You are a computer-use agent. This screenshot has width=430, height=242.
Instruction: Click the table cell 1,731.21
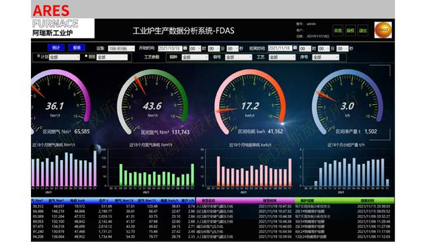pyautogui.click(x=105, y=231)
